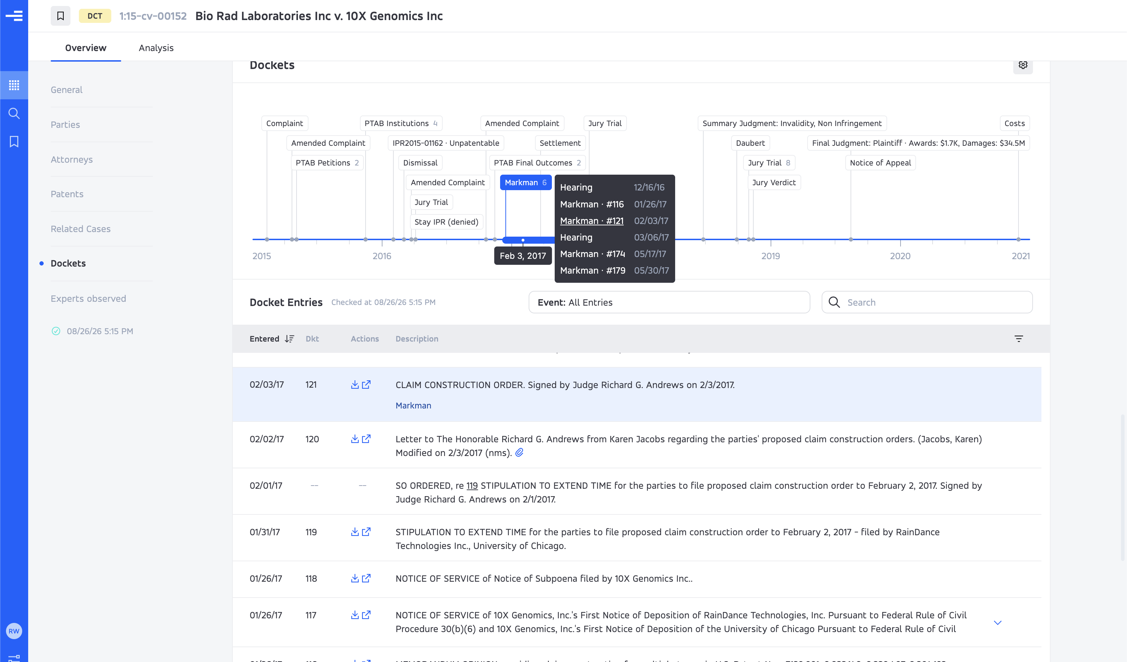1127x662 pixels.
Task: Click inside the docket Search field
Action: pos(927,302)
